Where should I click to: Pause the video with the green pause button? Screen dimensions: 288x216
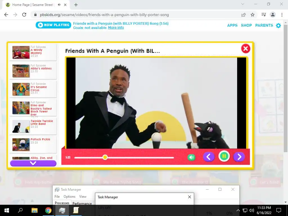[x=224, y=156]
